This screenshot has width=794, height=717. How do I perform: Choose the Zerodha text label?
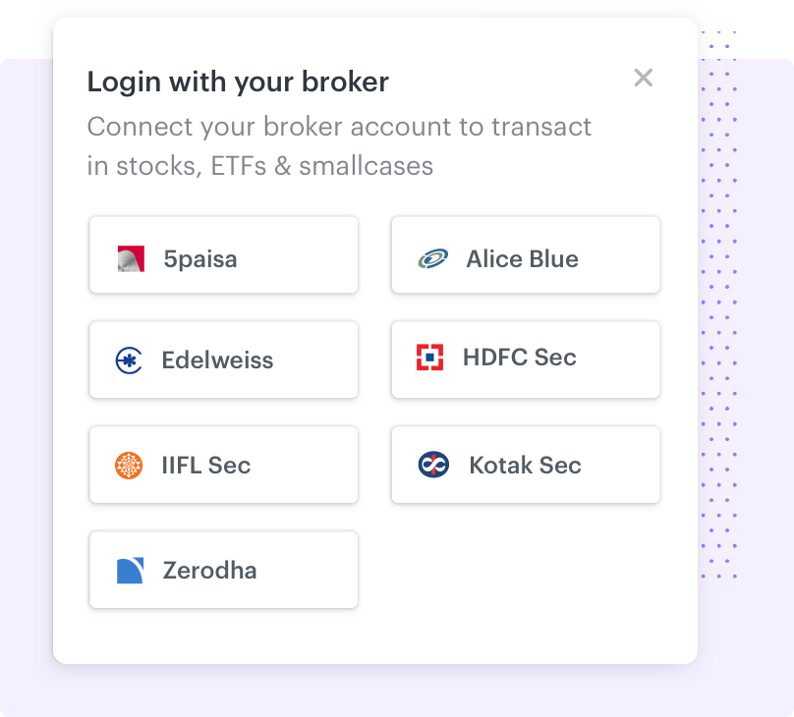point(209,571)
